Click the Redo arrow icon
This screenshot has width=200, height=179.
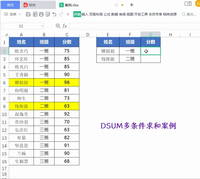62,14
